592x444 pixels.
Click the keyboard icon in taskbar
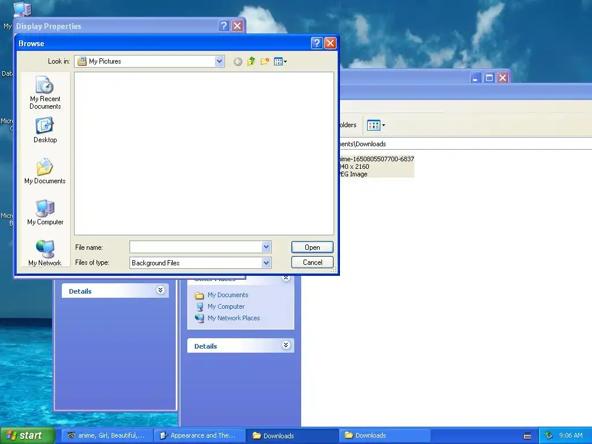pyautogui.click(x=527, y=436)
